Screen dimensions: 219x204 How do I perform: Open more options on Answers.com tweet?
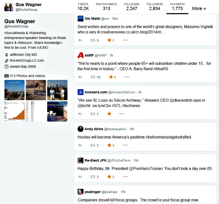click(122, 114)
